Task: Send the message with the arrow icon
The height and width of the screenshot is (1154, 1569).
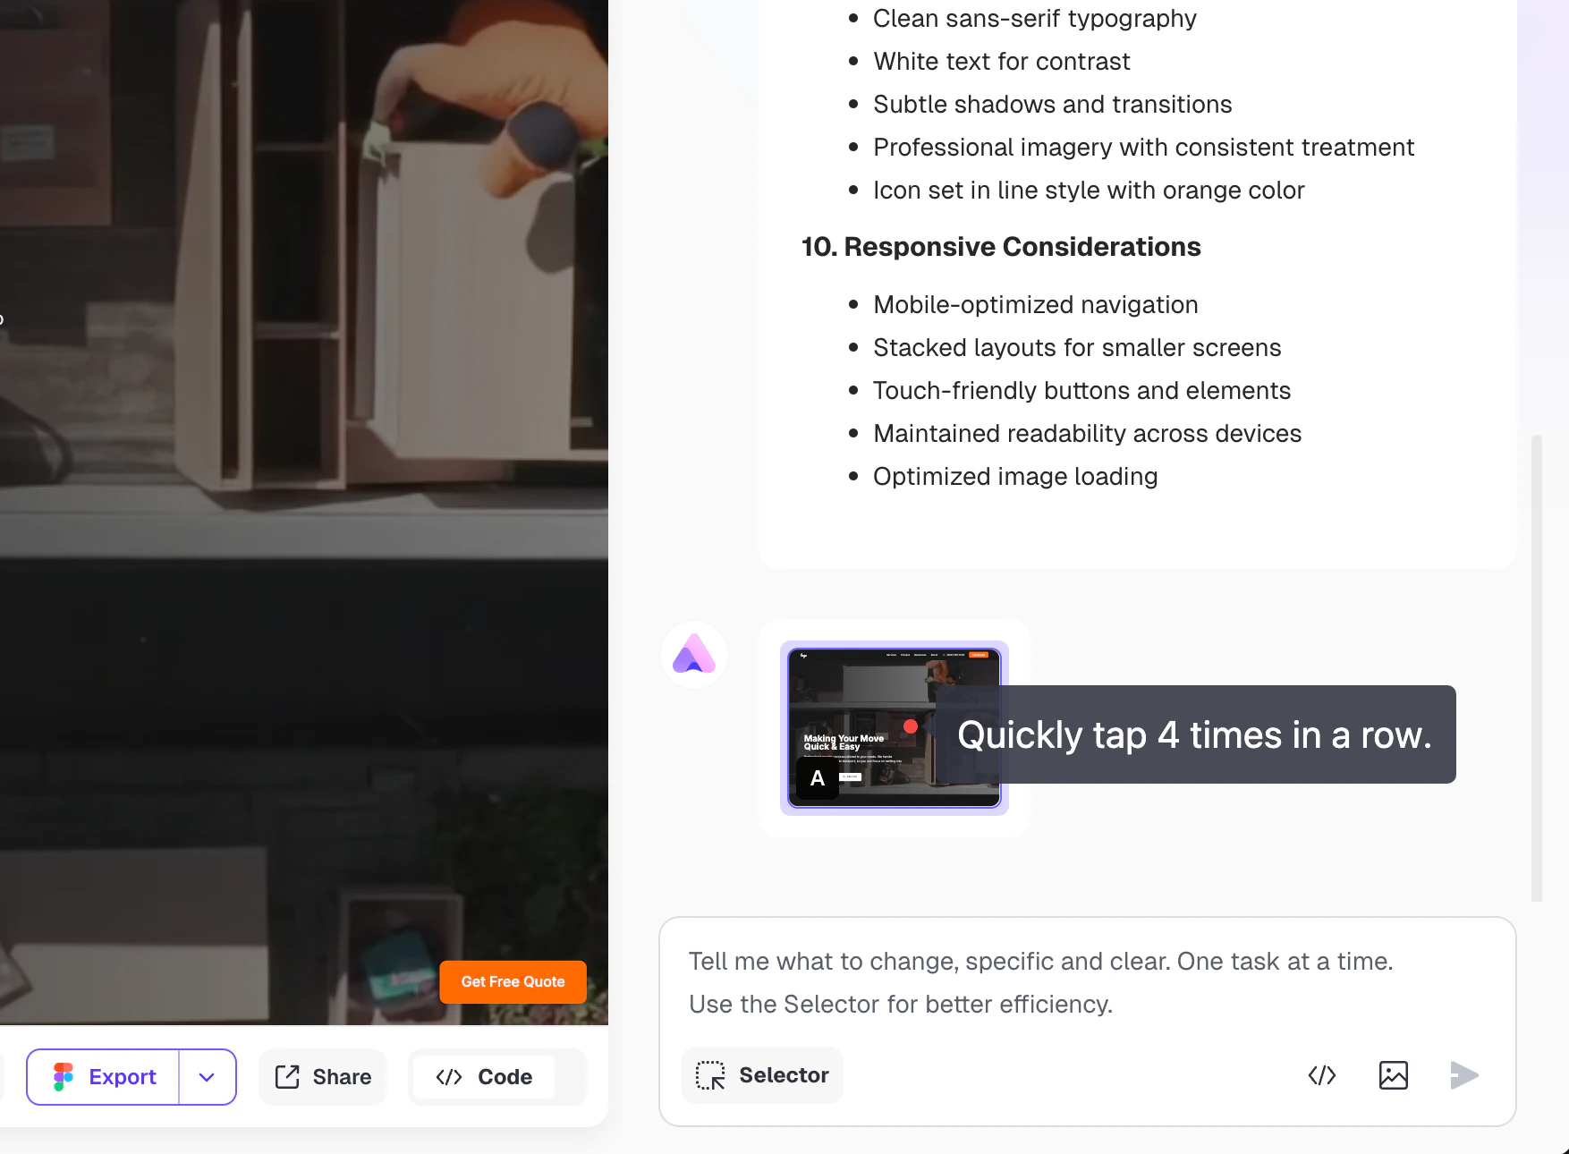Action: (1463, 1075)
